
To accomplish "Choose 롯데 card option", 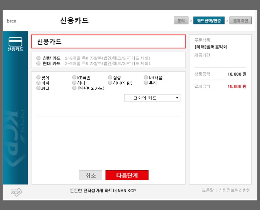I will click(x=39, y=78).
